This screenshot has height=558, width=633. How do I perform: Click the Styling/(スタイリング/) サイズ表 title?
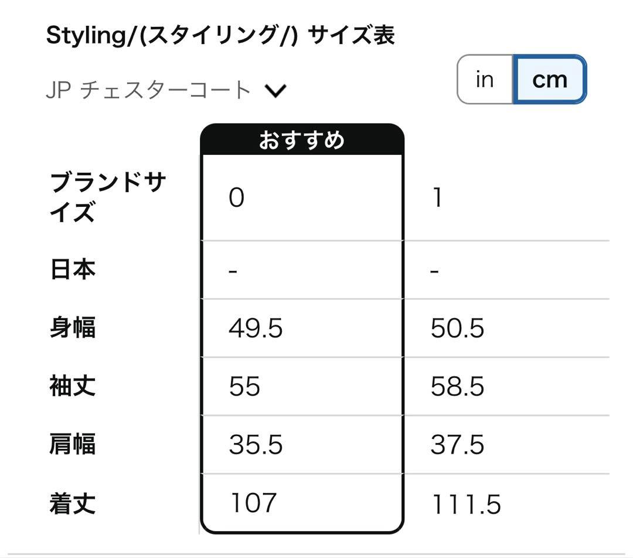221,35
